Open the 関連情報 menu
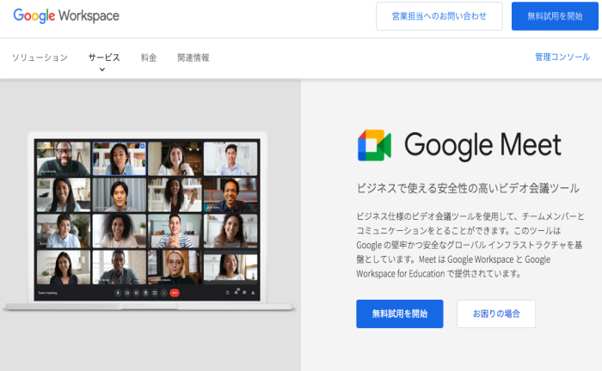This screenshot has width=602, height=371. 193,58
